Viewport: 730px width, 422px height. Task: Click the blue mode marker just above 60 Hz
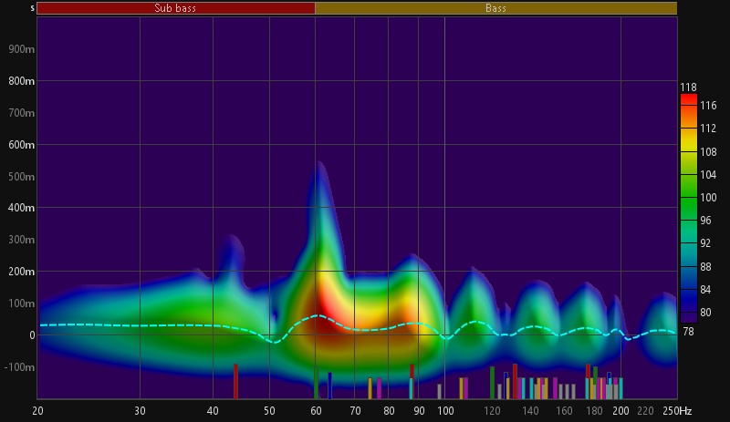pyautogui.click(x=330, y=386)
